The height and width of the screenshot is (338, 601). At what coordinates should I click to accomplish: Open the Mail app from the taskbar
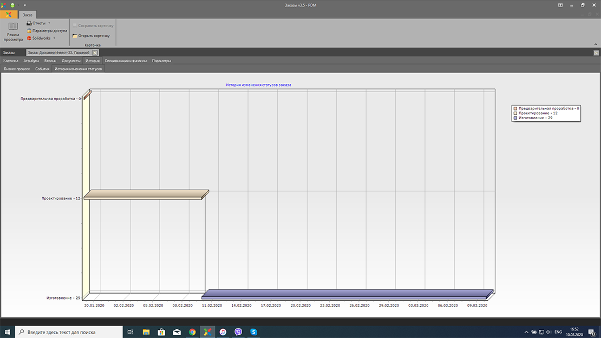click(x=177, y=332)
